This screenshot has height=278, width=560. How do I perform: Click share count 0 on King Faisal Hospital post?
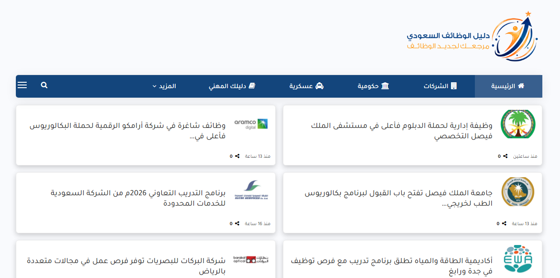pos(499,156)
